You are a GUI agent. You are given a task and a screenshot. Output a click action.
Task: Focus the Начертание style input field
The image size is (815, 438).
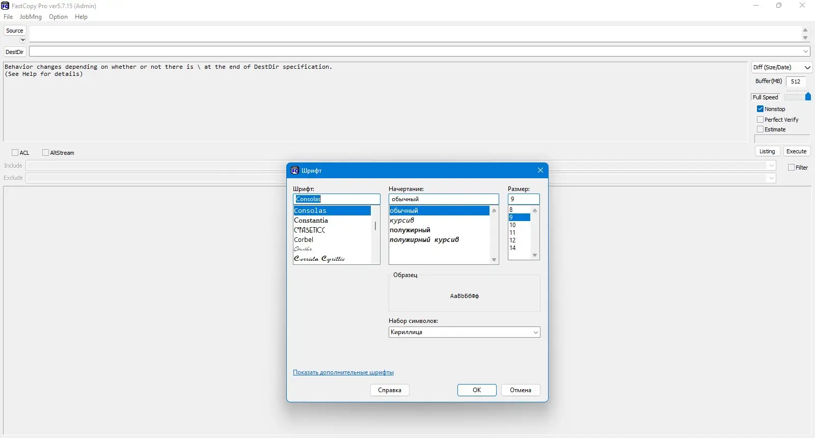point(444,199)
